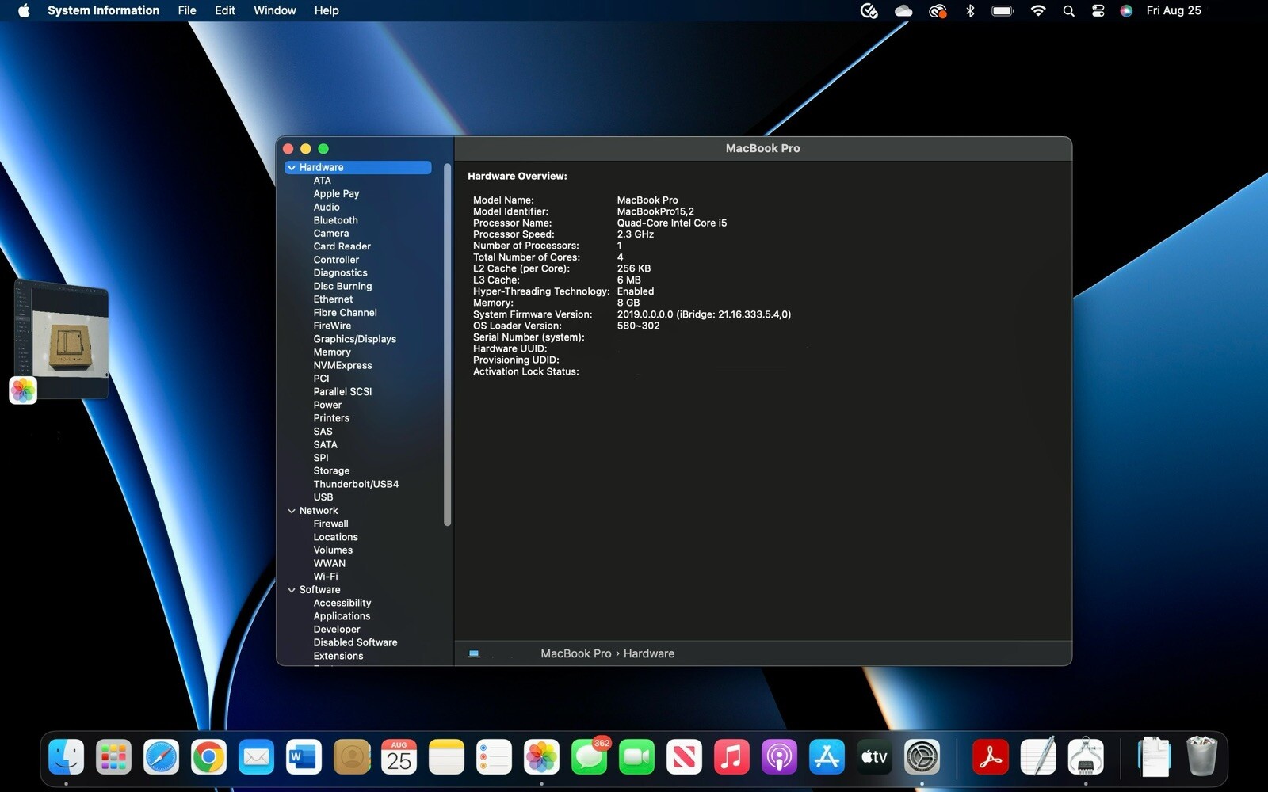Image resolution: width=1268 pixels, height=792 pixels.
Task: Collapse the Network section chevron
Action: (x=292, y=511)
